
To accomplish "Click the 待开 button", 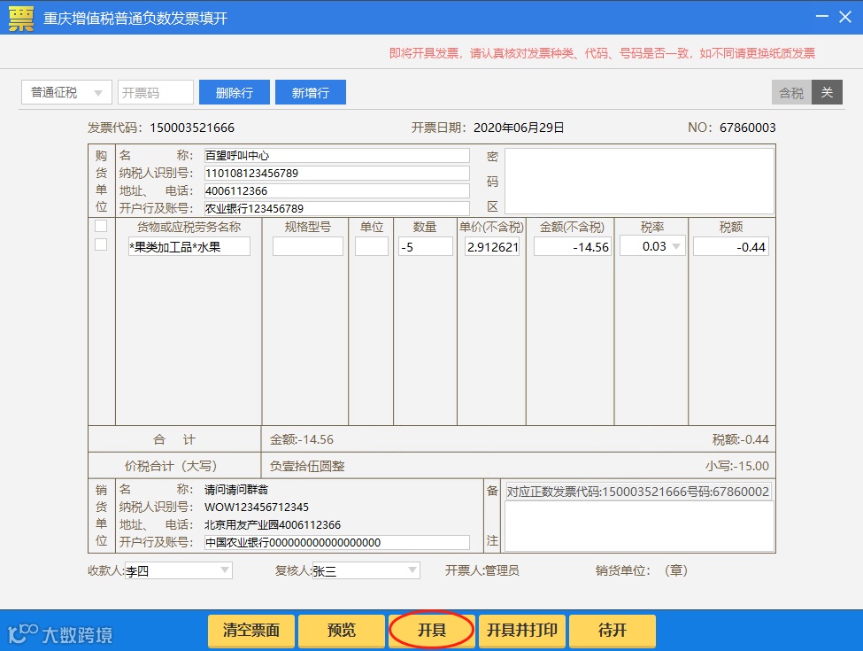I will (x=612, y=630).
